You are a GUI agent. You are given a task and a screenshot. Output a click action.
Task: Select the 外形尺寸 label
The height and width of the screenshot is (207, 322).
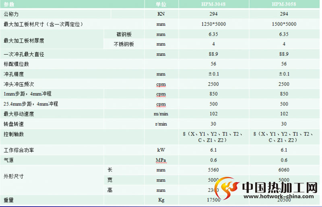14,176
